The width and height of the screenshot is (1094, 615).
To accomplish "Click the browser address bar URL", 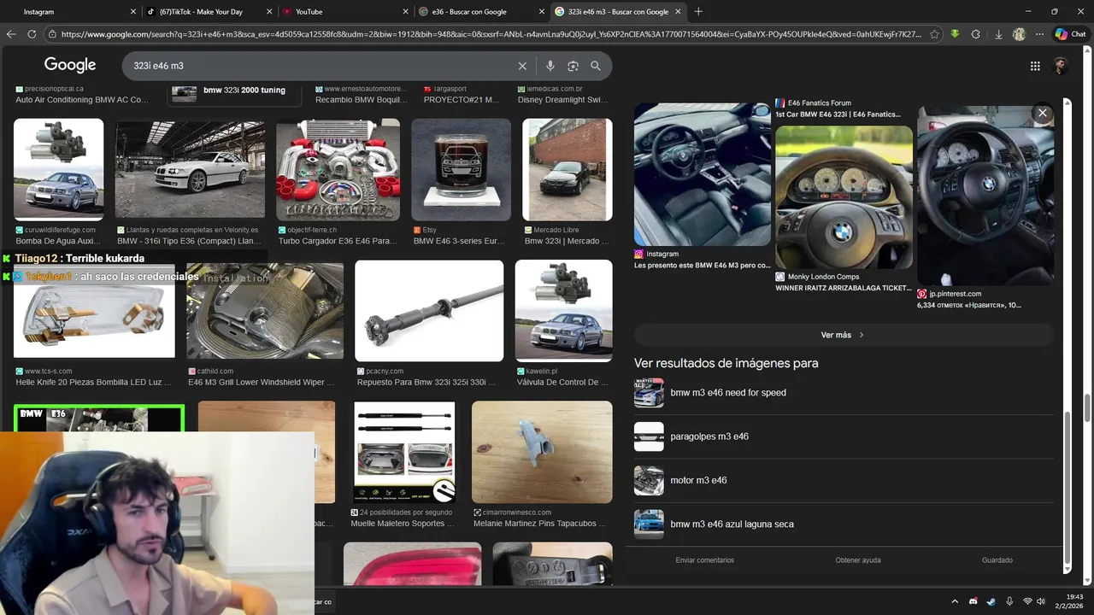I will (491, 34).
